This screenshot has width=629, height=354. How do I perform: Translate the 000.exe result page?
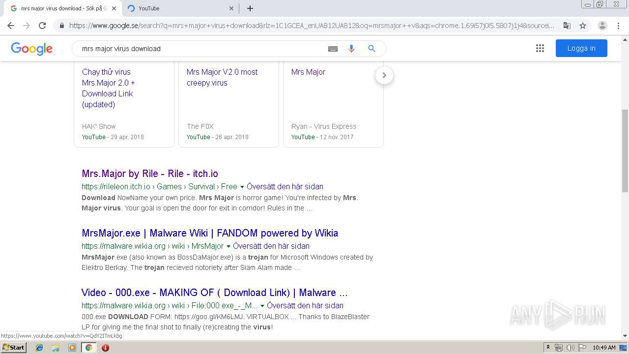(x=305, y=305)
